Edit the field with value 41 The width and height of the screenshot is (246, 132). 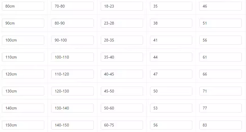171,40
